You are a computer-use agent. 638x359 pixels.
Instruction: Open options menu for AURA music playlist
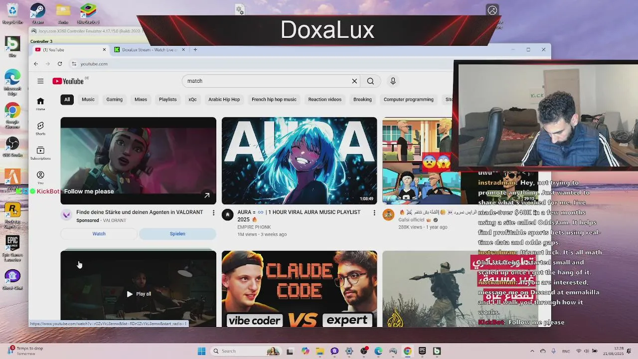(374, 213)
